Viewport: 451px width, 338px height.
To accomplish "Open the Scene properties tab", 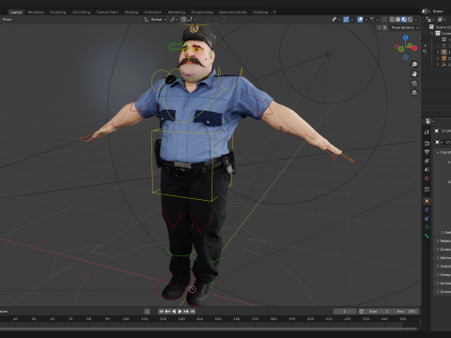I will tap(427, 170).
